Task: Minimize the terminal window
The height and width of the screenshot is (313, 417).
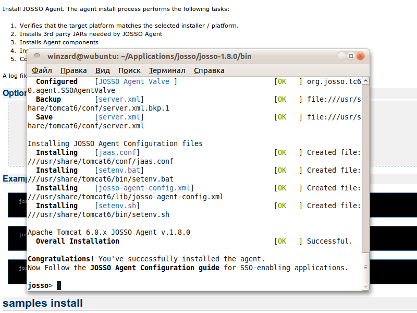Action: (341, 56)
